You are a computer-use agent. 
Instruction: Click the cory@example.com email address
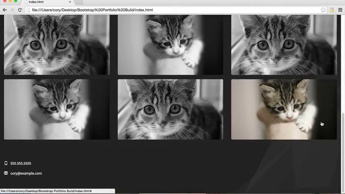(26, 174)
